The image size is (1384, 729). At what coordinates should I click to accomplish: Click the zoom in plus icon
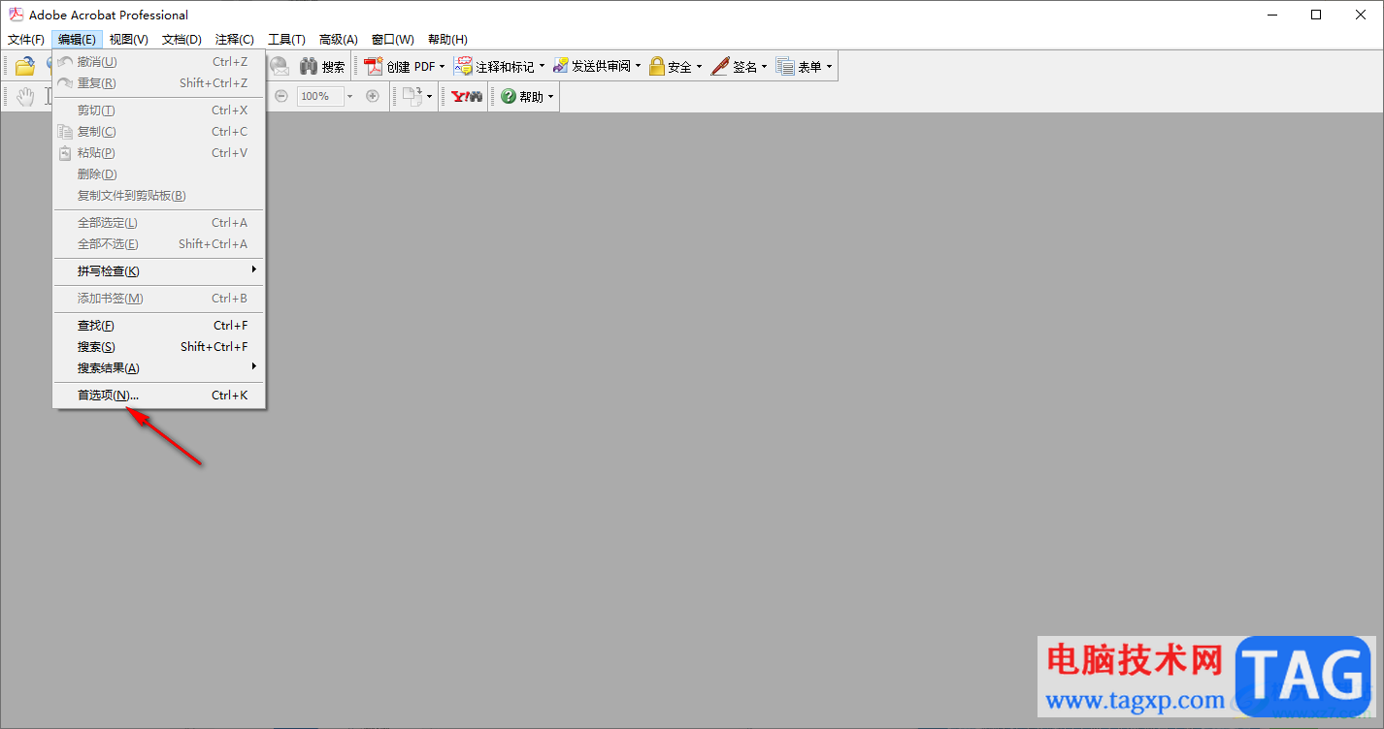(373, 96)
